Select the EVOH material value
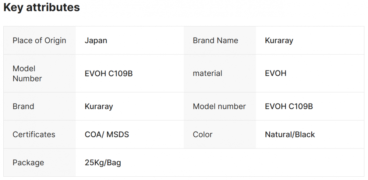 pos(276,73)
